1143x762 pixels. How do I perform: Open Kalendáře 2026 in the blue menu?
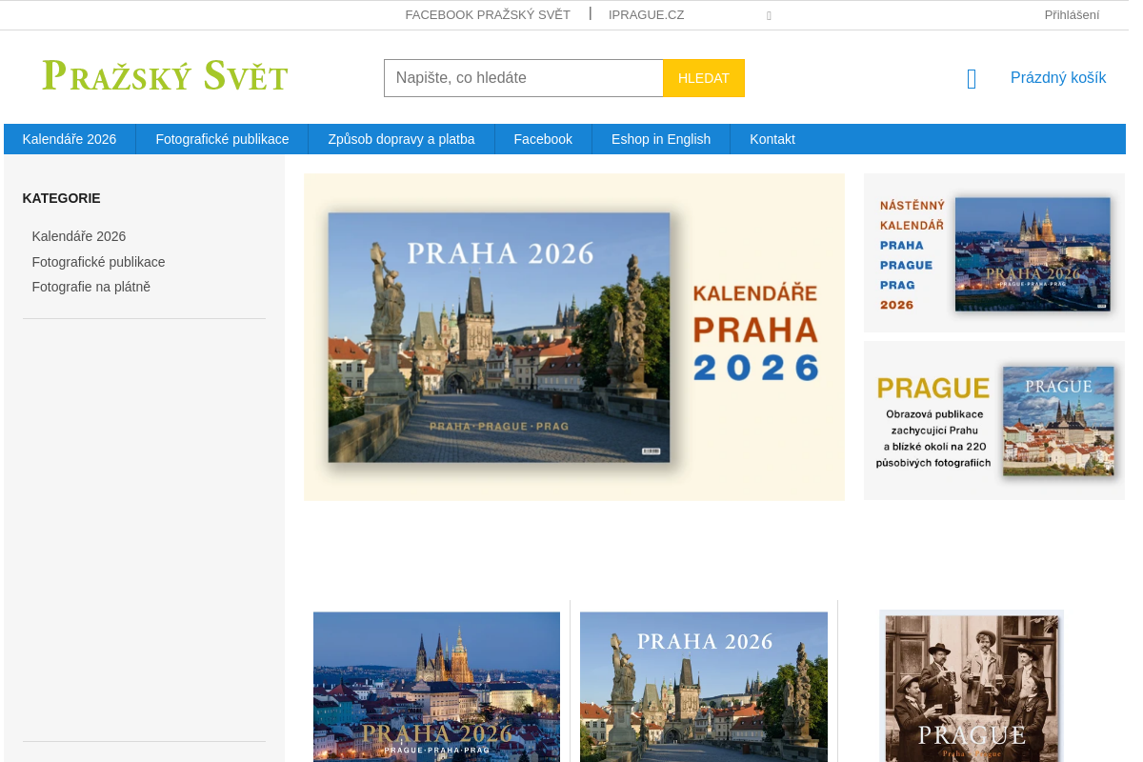70,139
